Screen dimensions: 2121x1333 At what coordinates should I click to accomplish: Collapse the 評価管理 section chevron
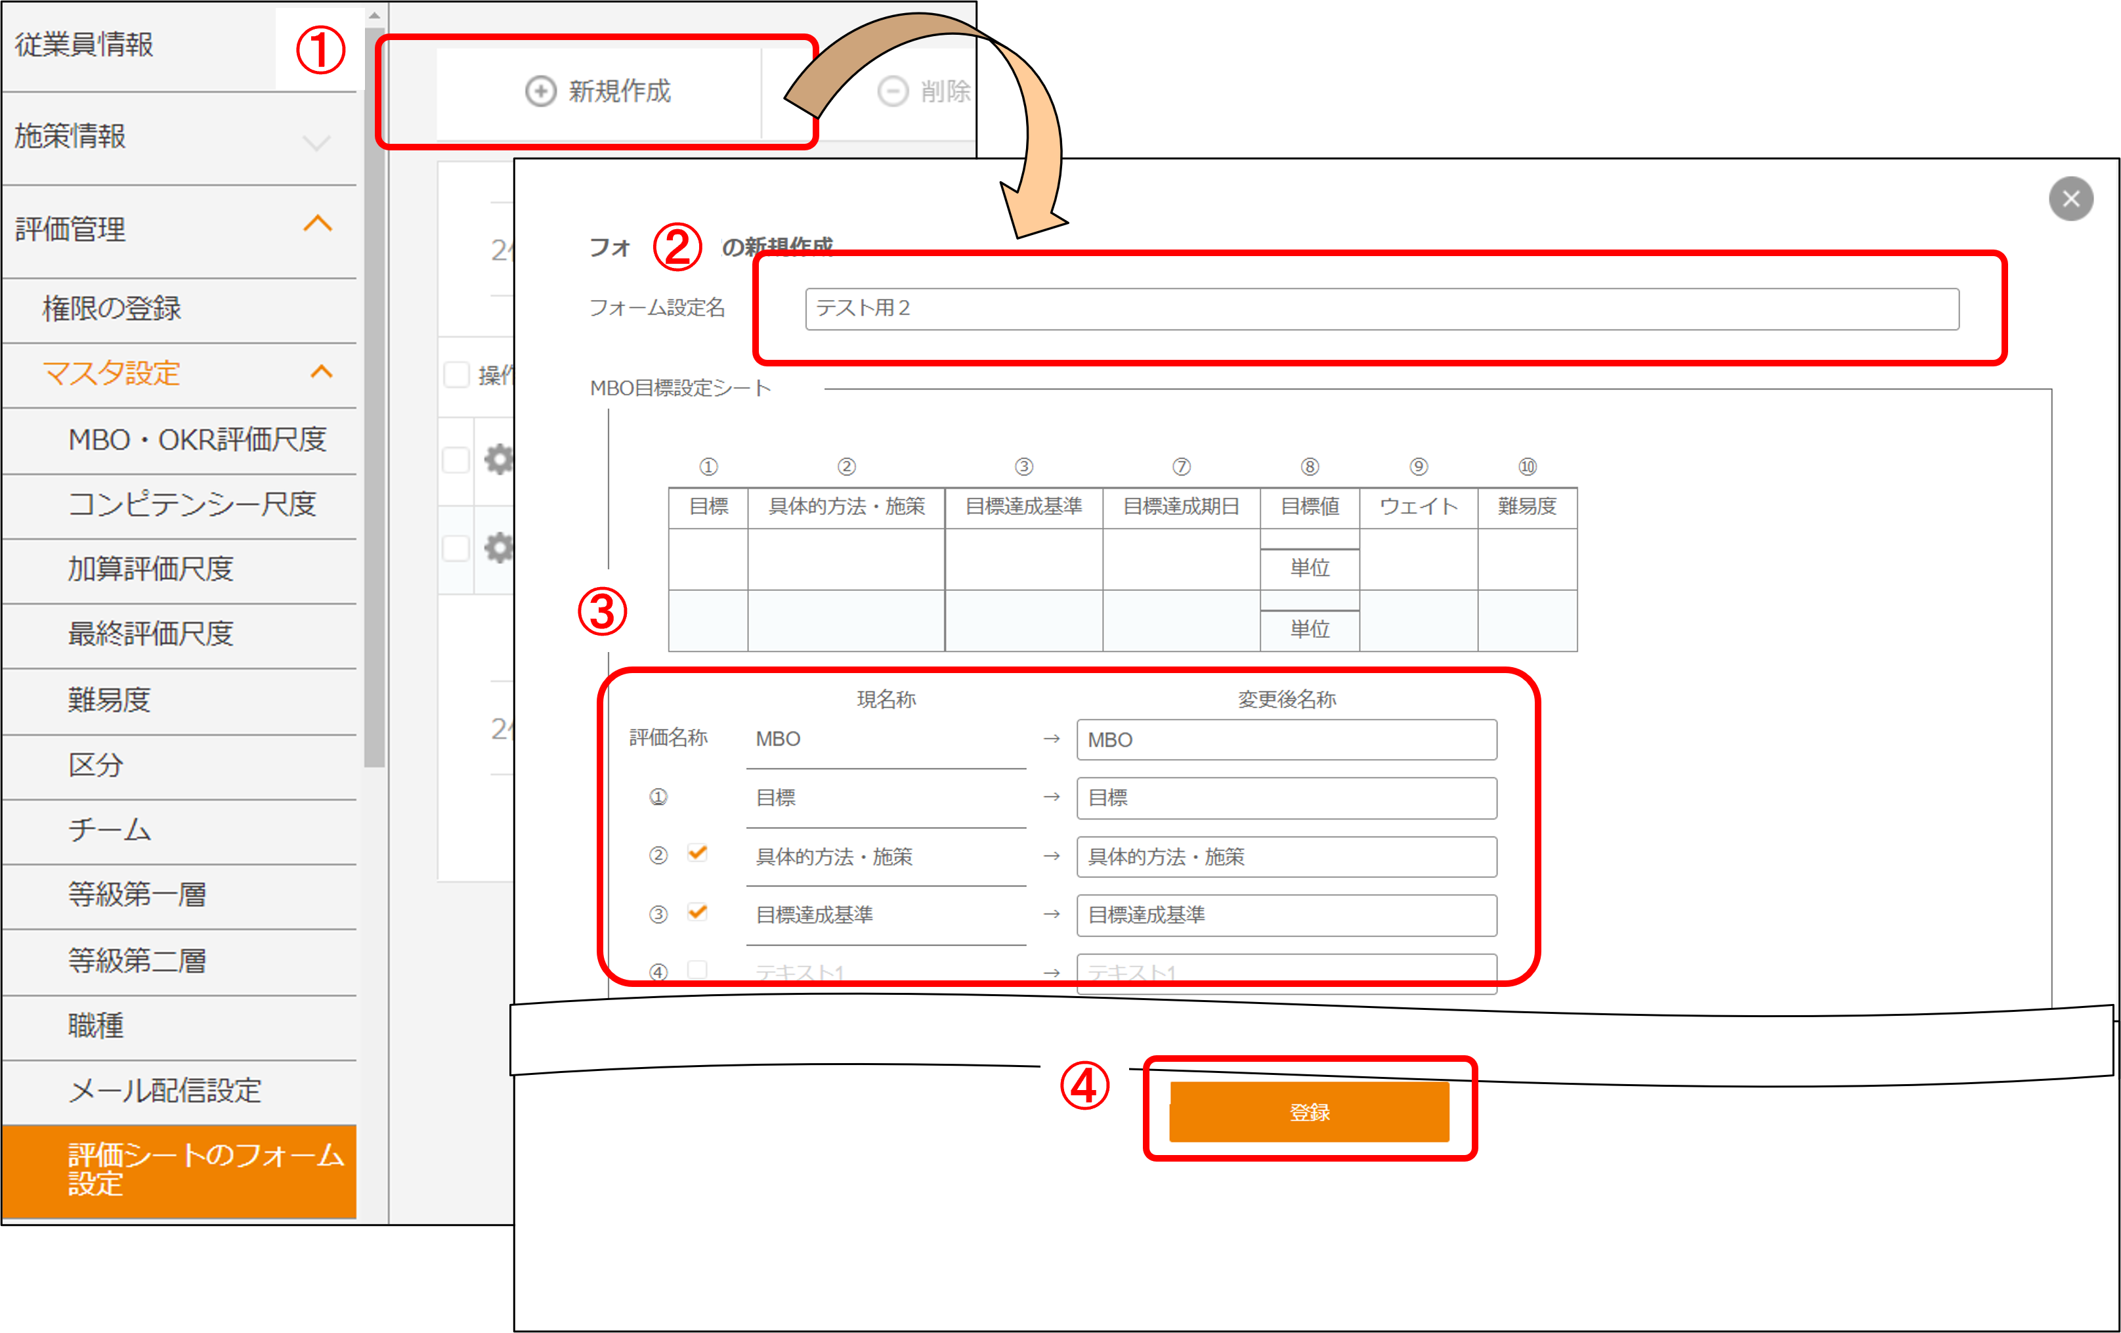point(318,224)
